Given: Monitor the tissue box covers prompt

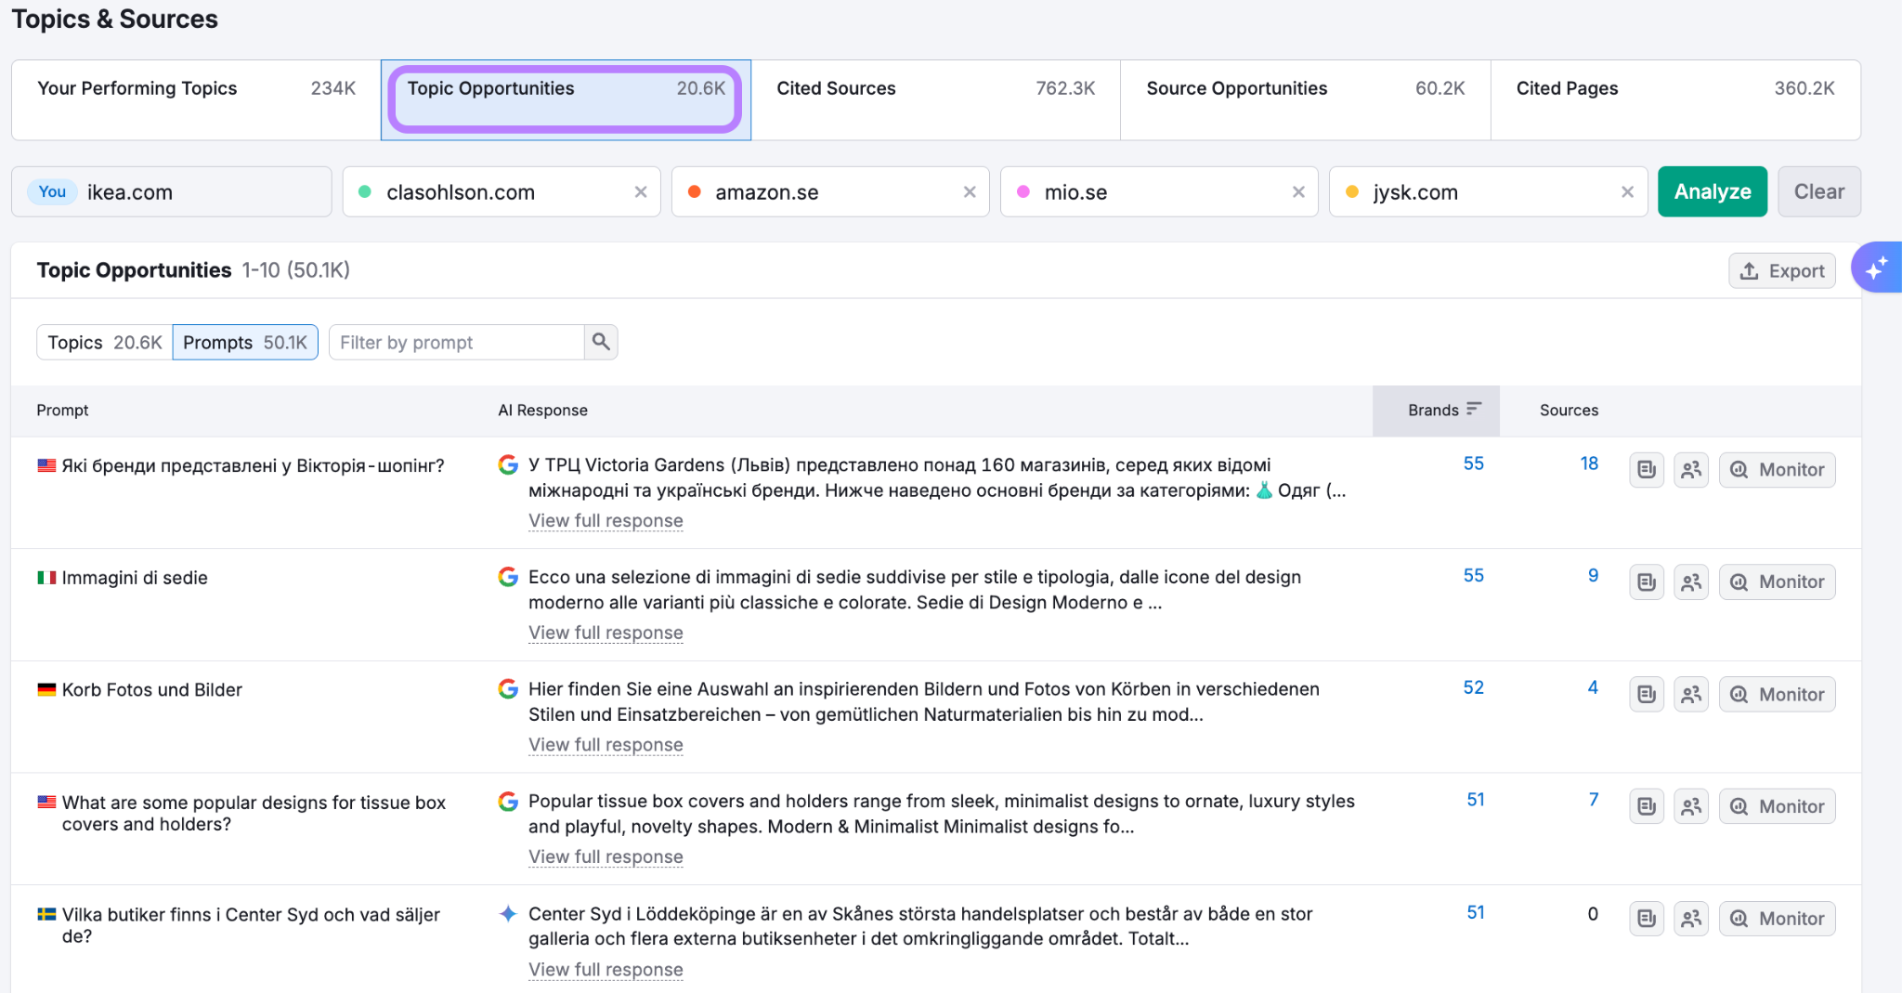Looking at the screenshot, I should 1777,806.
